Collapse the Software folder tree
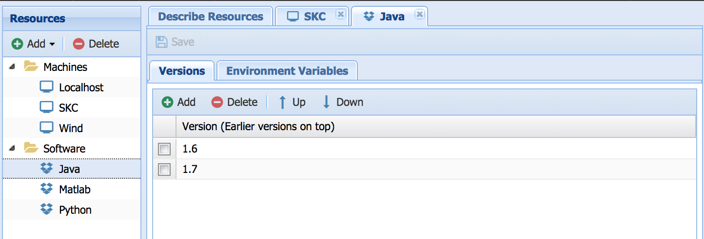Image resolution: width=704 pixels, height=239 pixels. click(12, 149)
